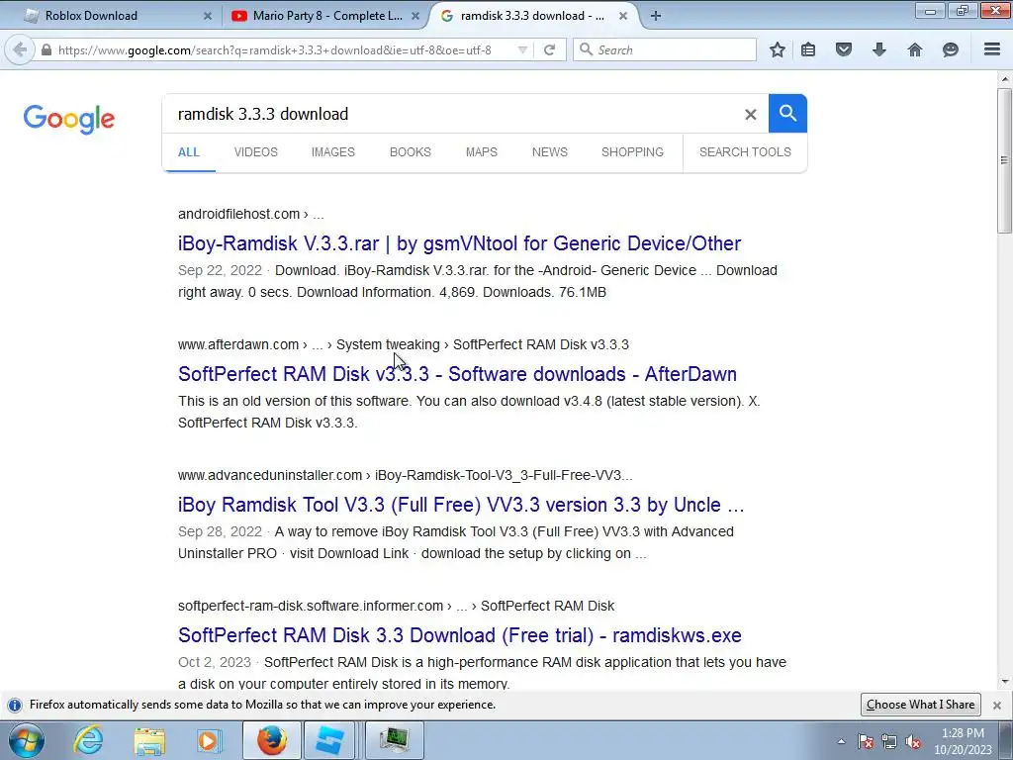This screenshot has height=760, width=1013.
Task: Open the Firefox hamburger menu
Action: [992, 49]
